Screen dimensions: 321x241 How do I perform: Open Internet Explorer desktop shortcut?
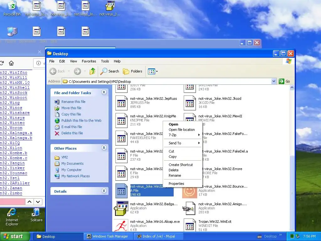12,217
